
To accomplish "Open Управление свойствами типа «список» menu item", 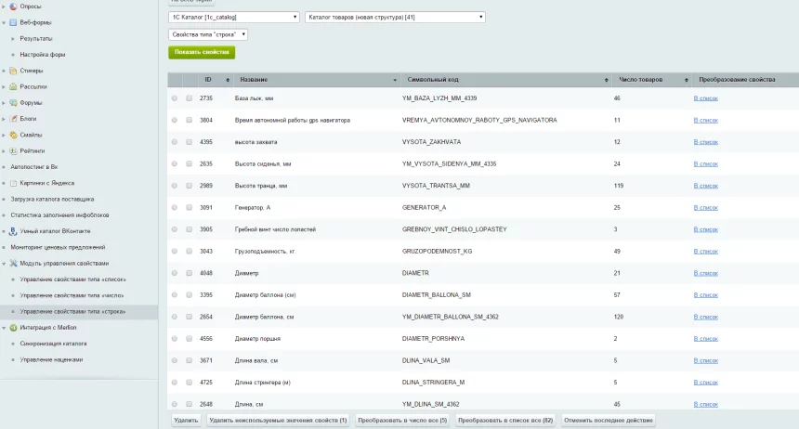I will (x=72, y=279).
